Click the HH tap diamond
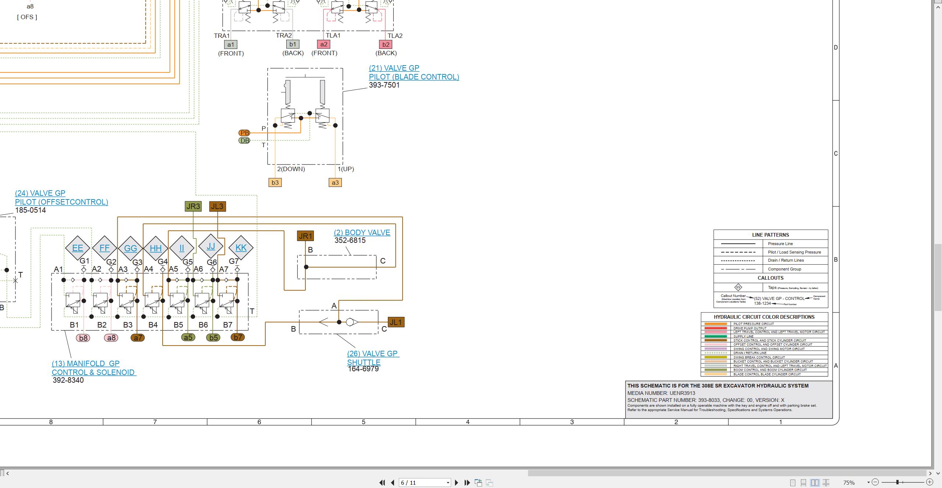The height and width of the screenshot is (488, 942). (156, 248)
